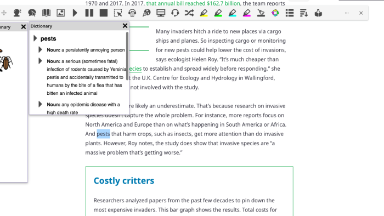Clear highlights with the eraser tool
This screenshot has height=216, width=384.
(x=261, y=13)
